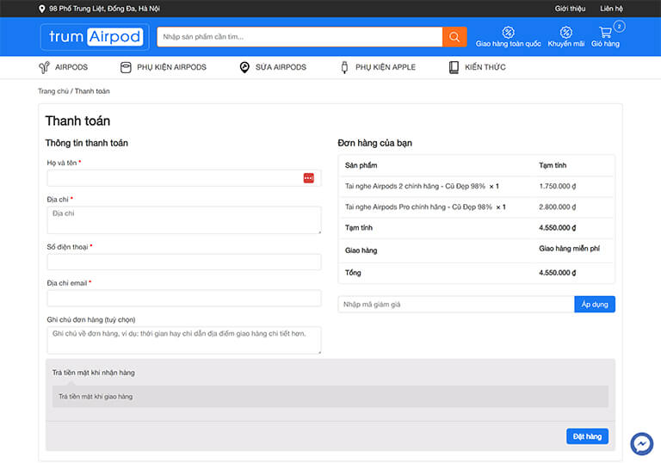Open the KIẾN THỨC menu item
Image resolution: width=661 pixels, height=463 pixels.
click(x=477, y=67)
